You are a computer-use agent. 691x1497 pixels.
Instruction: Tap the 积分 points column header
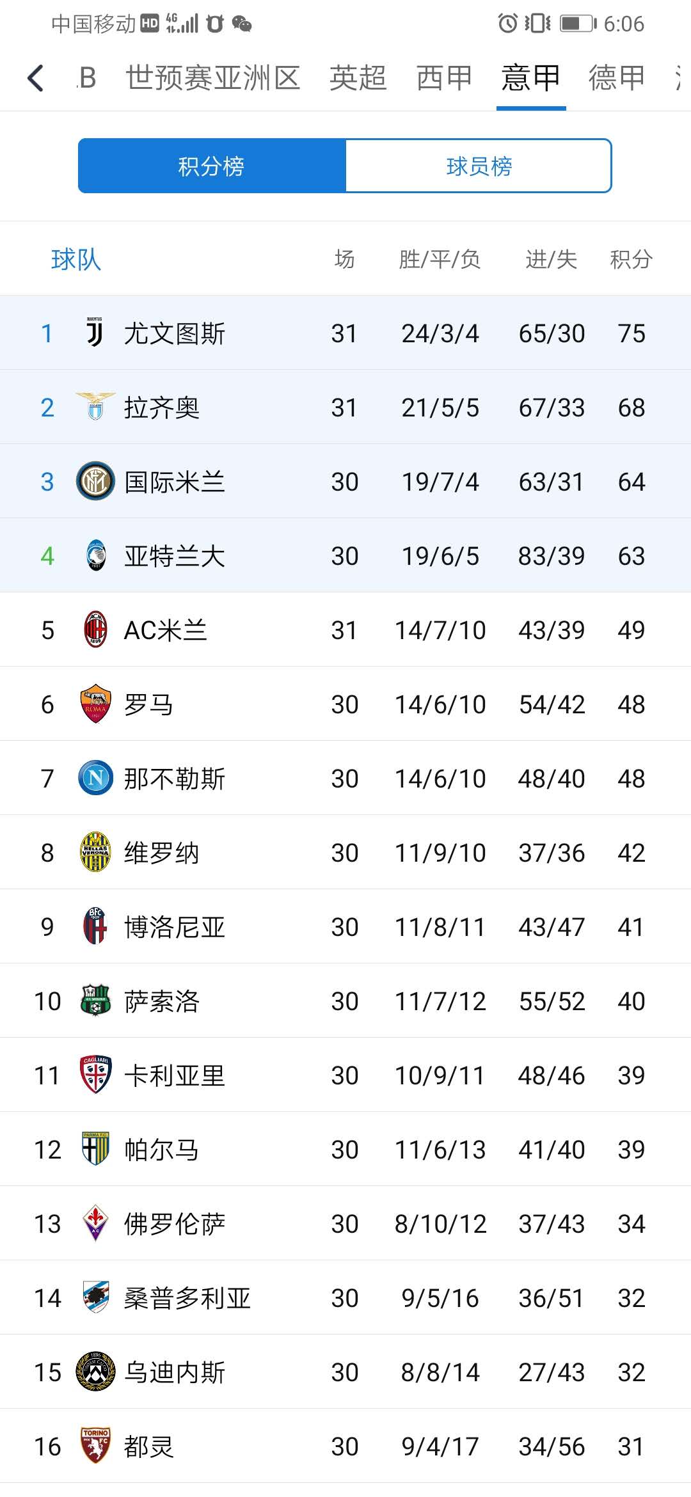point(631,260)
